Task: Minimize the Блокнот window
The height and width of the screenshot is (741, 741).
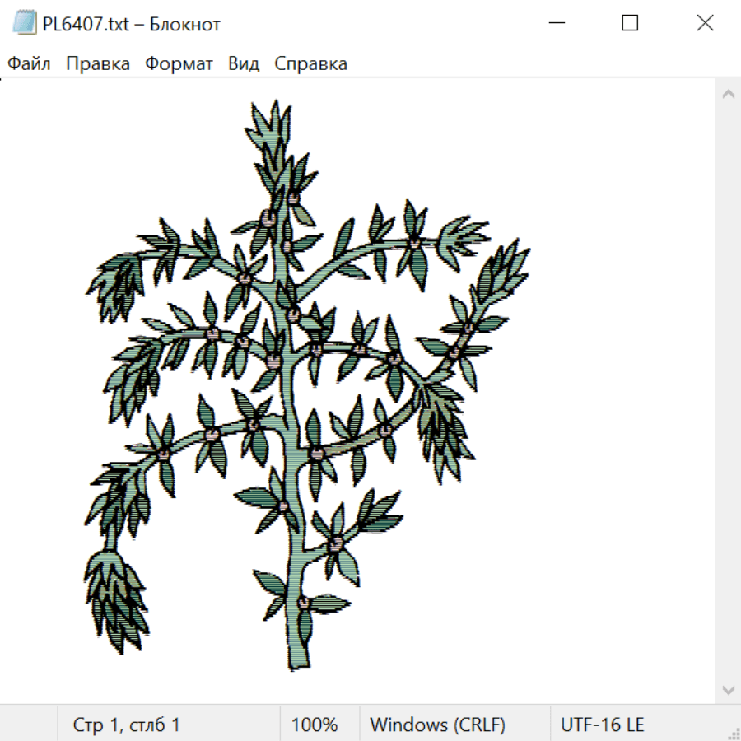Action: tap(557, 23)
